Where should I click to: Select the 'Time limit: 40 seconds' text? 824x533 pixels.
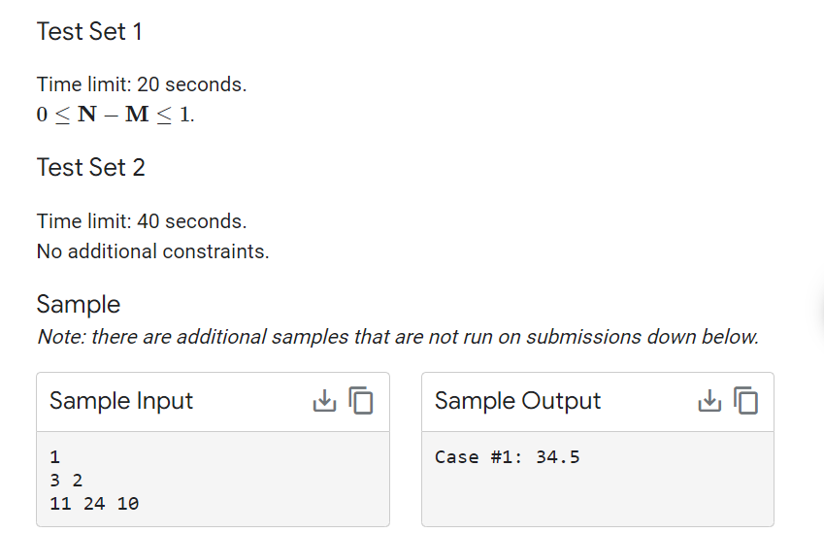point(142,221)
